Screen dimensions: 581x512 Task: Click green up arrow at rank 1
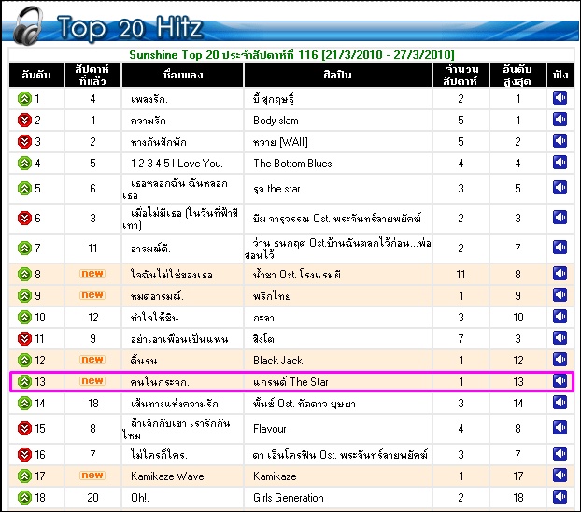24,99
